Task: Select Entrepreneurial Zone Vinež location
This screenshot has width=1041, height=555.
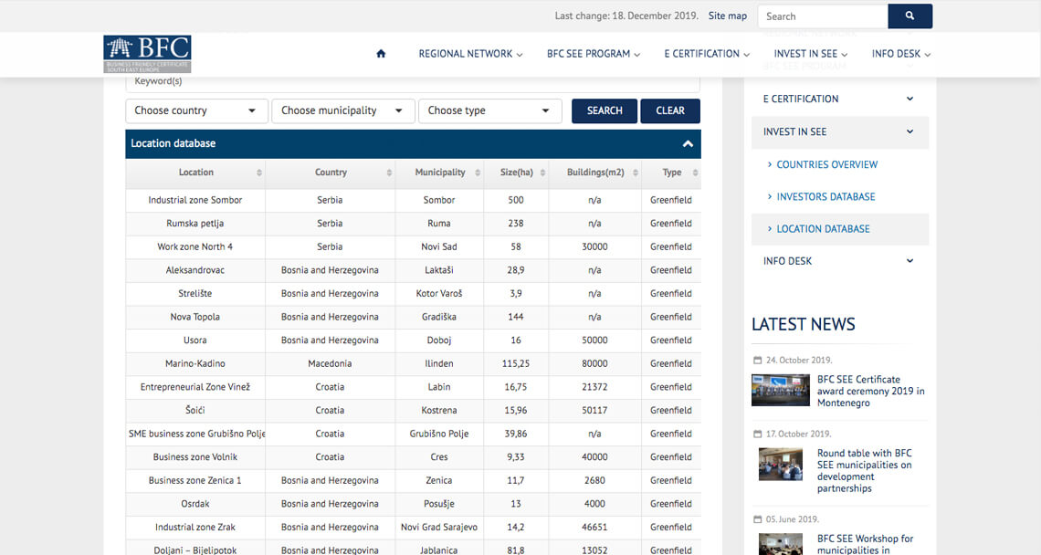Action: pyautogui.click(x=195, y=387)
